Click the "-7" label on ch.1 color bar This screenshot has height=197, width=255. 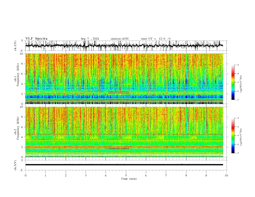(237, 100)
